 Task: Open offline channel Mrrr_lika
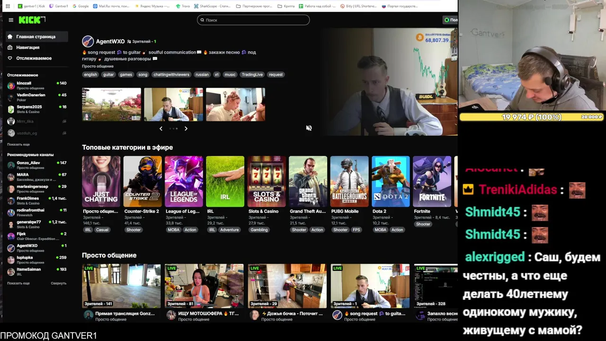tap(36, 121)
